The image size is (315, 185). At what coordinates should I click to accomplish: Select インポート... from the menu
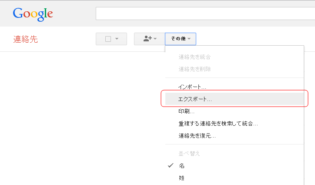point(235,87)
